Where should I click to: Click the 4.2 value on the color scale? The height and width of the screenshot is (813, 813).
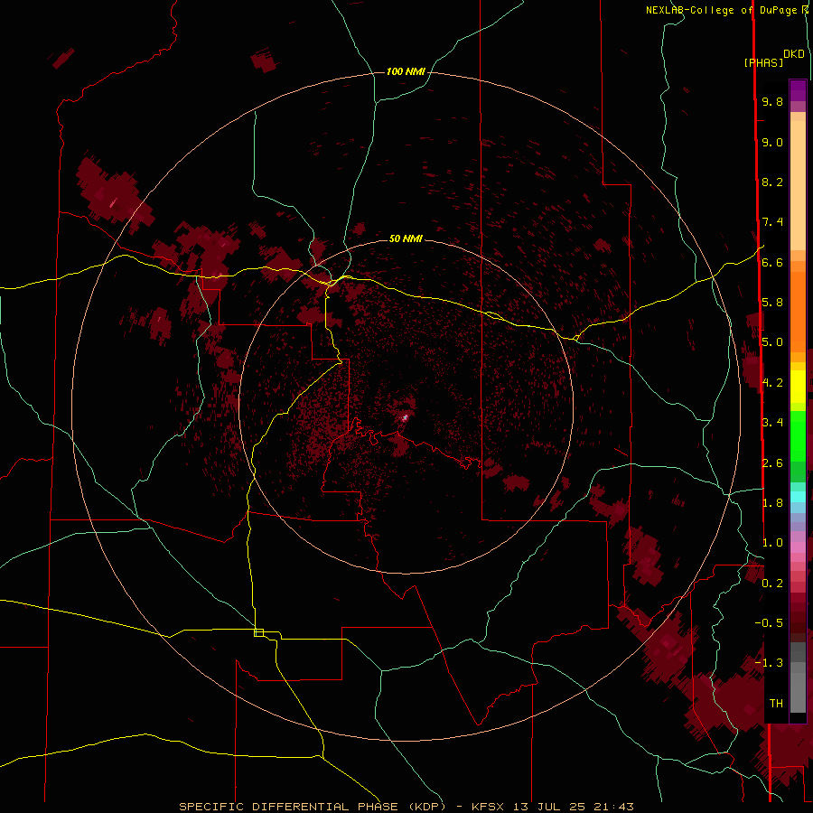(772, 383)
